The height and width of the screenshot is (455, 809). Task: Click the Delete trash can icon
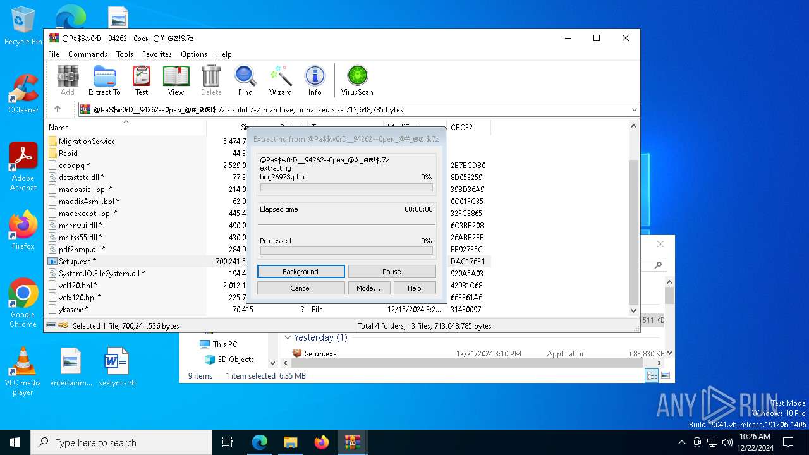click(x=211, y=80)
